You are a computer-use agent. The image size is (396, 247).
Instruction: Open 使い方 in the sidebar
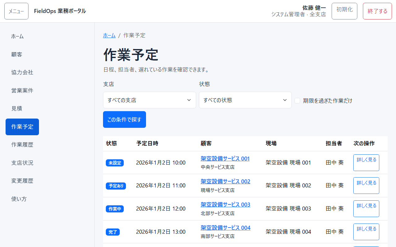click(19, 199)
